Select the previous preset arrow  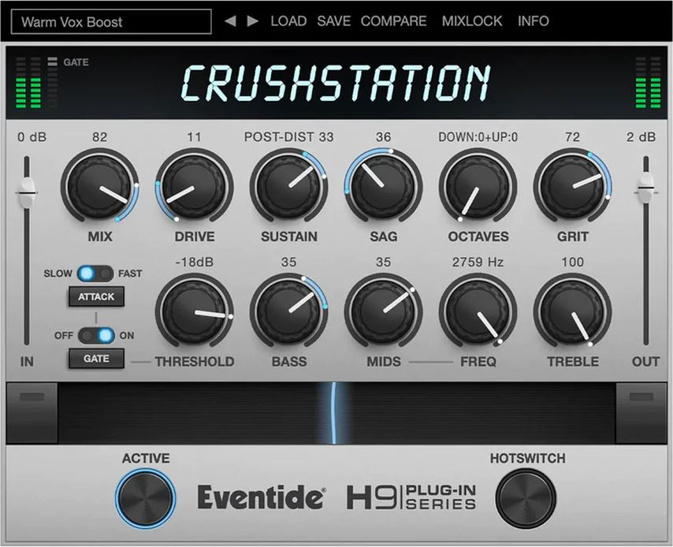[230, 21]
